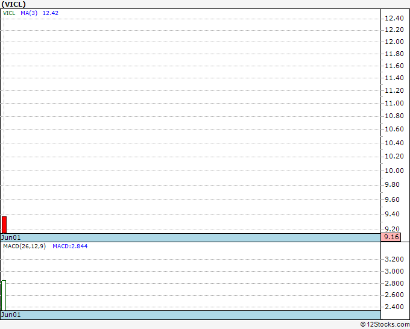Click the 2.800 MACD axis label

pos(394,283)
